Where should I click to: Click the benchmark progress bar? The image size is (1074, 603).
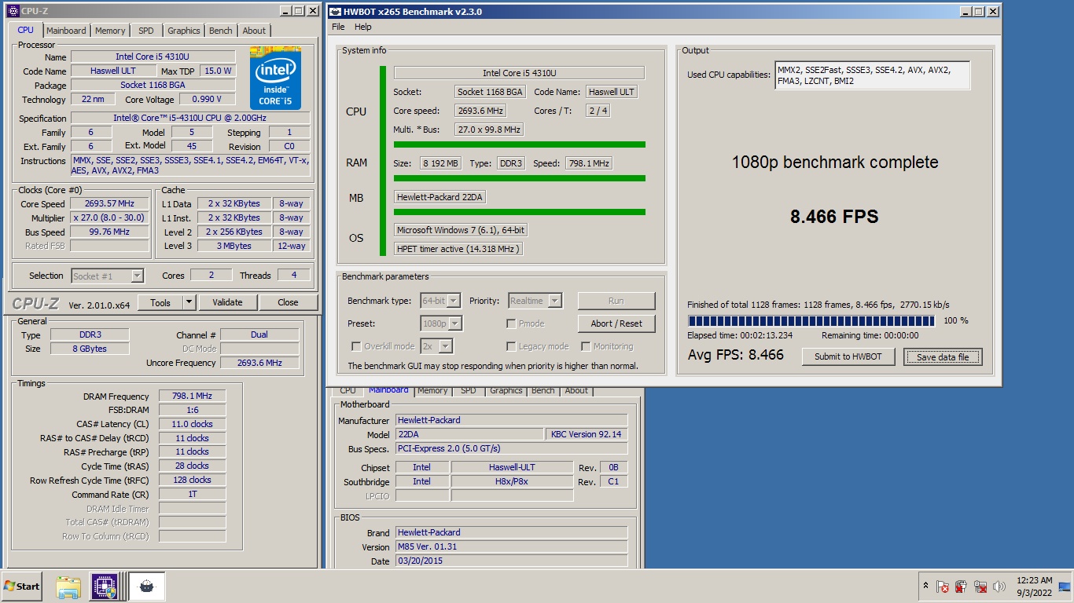(811, 320)
